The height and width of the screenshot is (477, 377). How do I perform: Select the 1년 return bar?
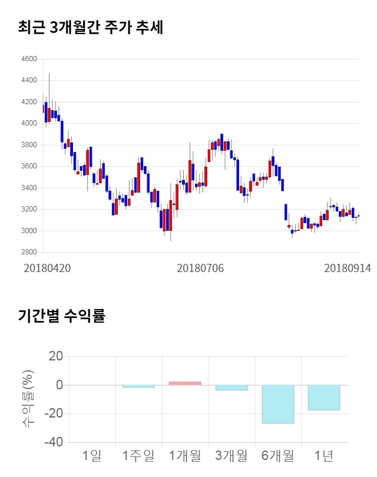(x=324, y=397)
